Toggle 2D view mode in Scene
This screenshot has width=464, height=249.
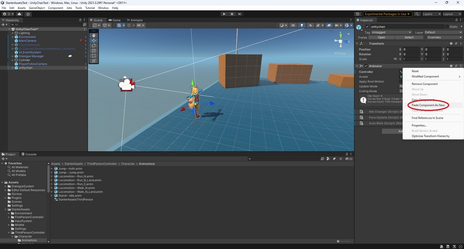[293, 25]
